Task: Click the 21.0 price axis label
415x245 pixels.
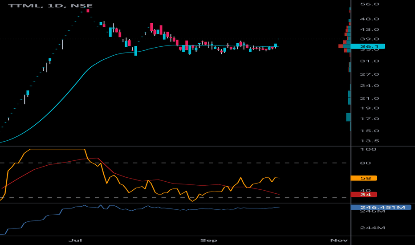Action: click(370, 98)
